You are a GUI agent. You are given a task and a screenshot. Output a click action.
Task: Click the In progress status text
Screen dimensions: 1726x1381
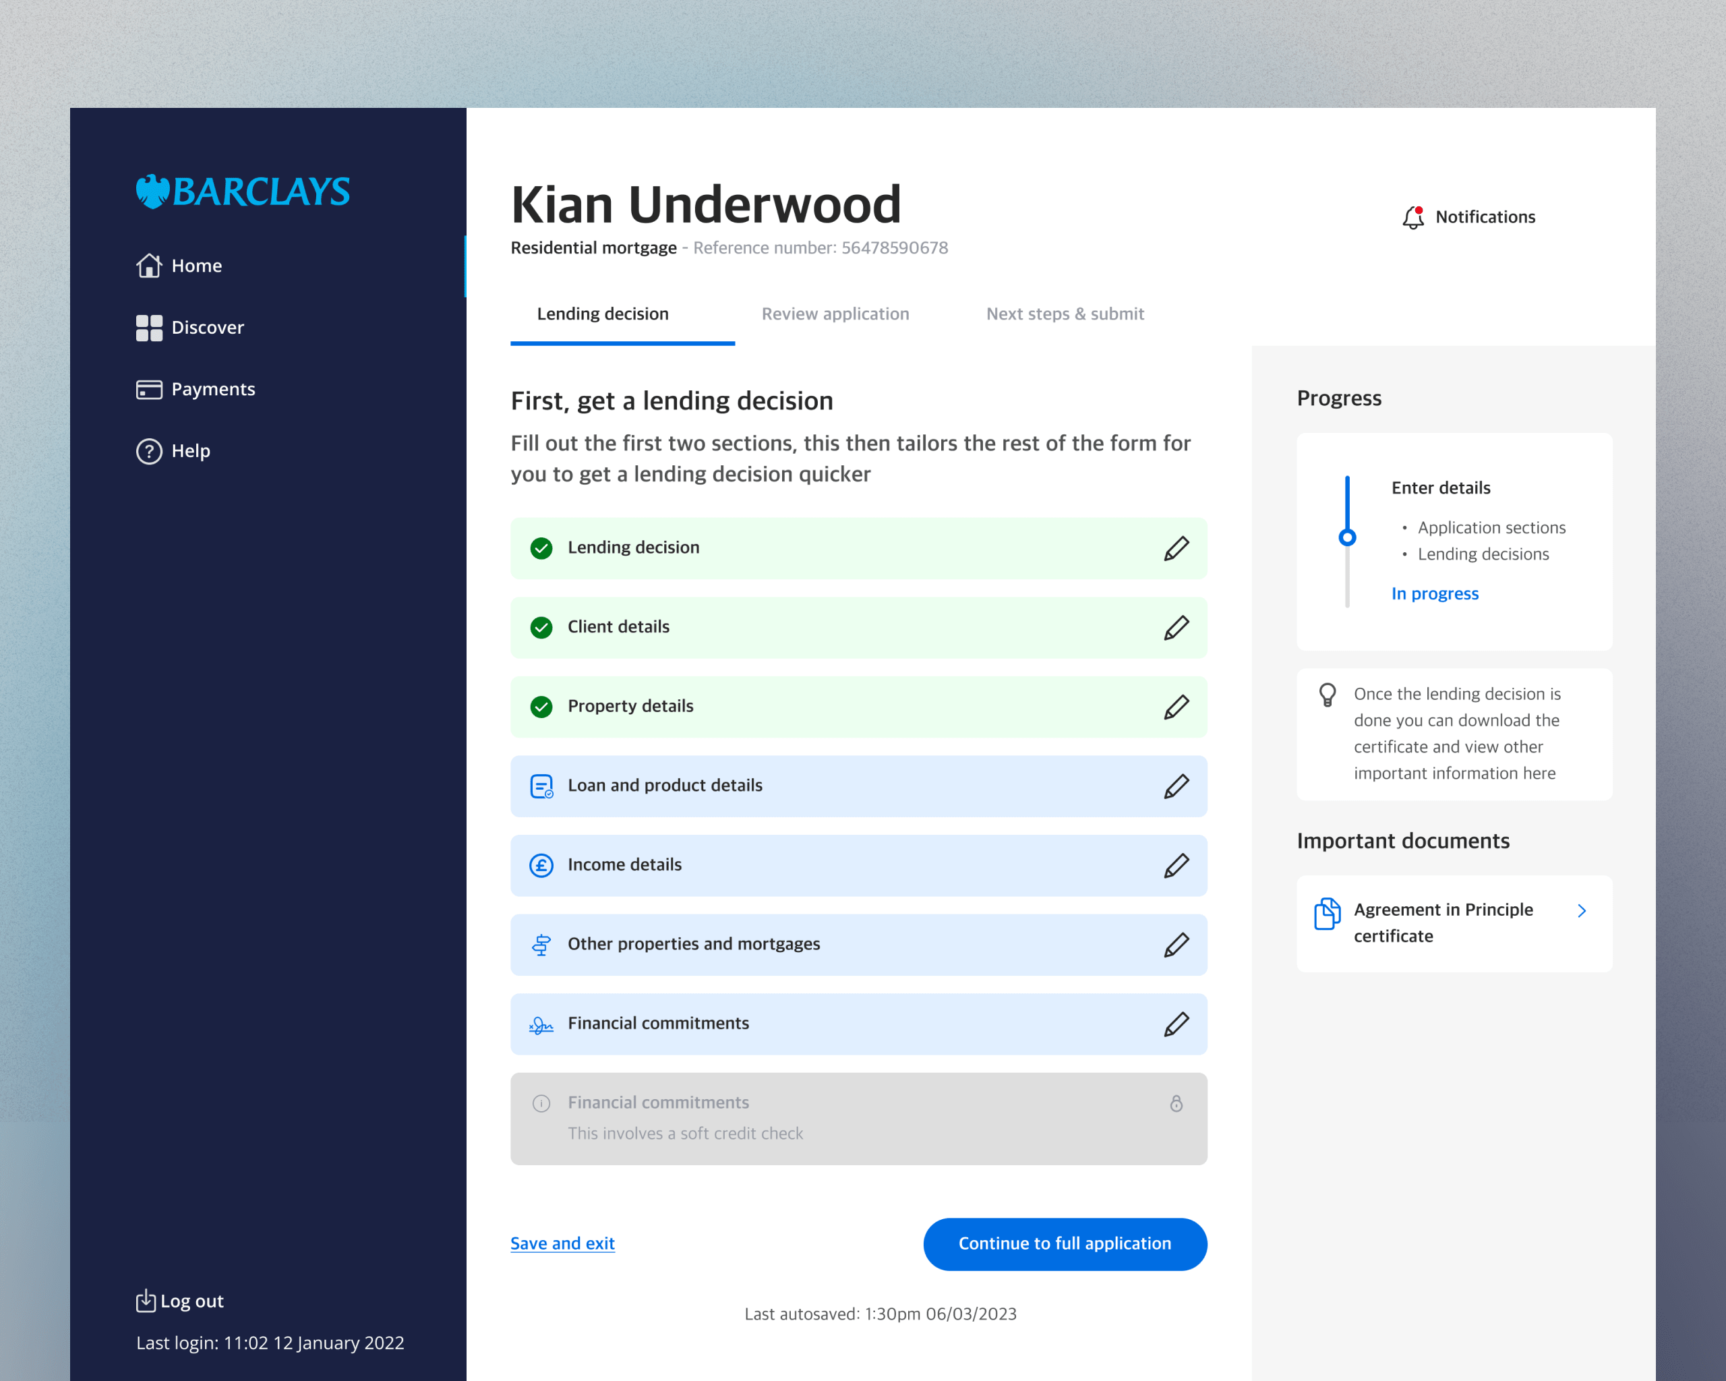[1435, 593]
